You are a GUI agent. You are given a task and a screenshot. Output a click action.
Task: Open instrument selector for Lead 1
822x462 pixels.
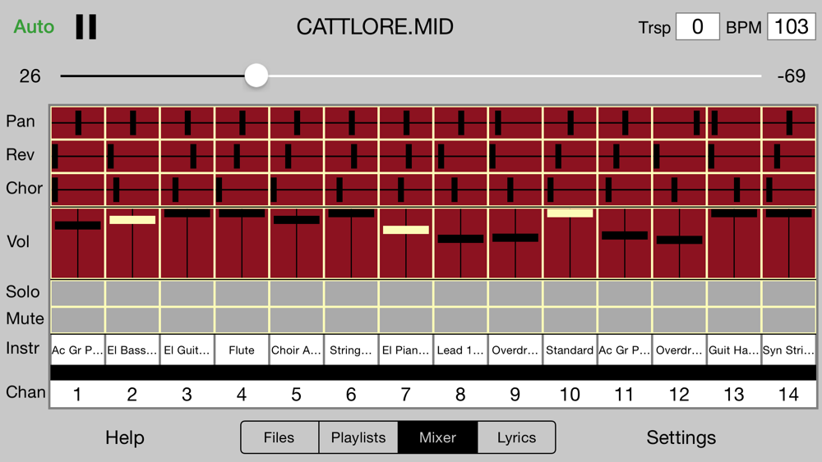click(x=460, y=350)
